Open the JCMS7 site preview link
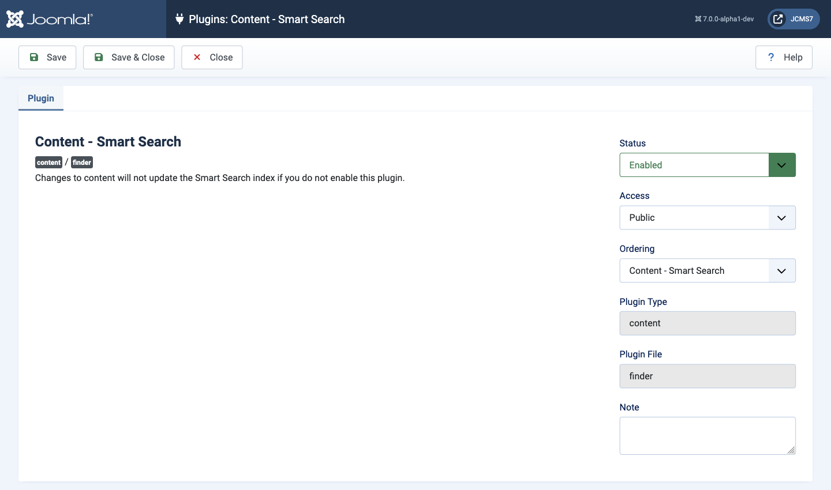831x490 pixels. pos(793,19)
